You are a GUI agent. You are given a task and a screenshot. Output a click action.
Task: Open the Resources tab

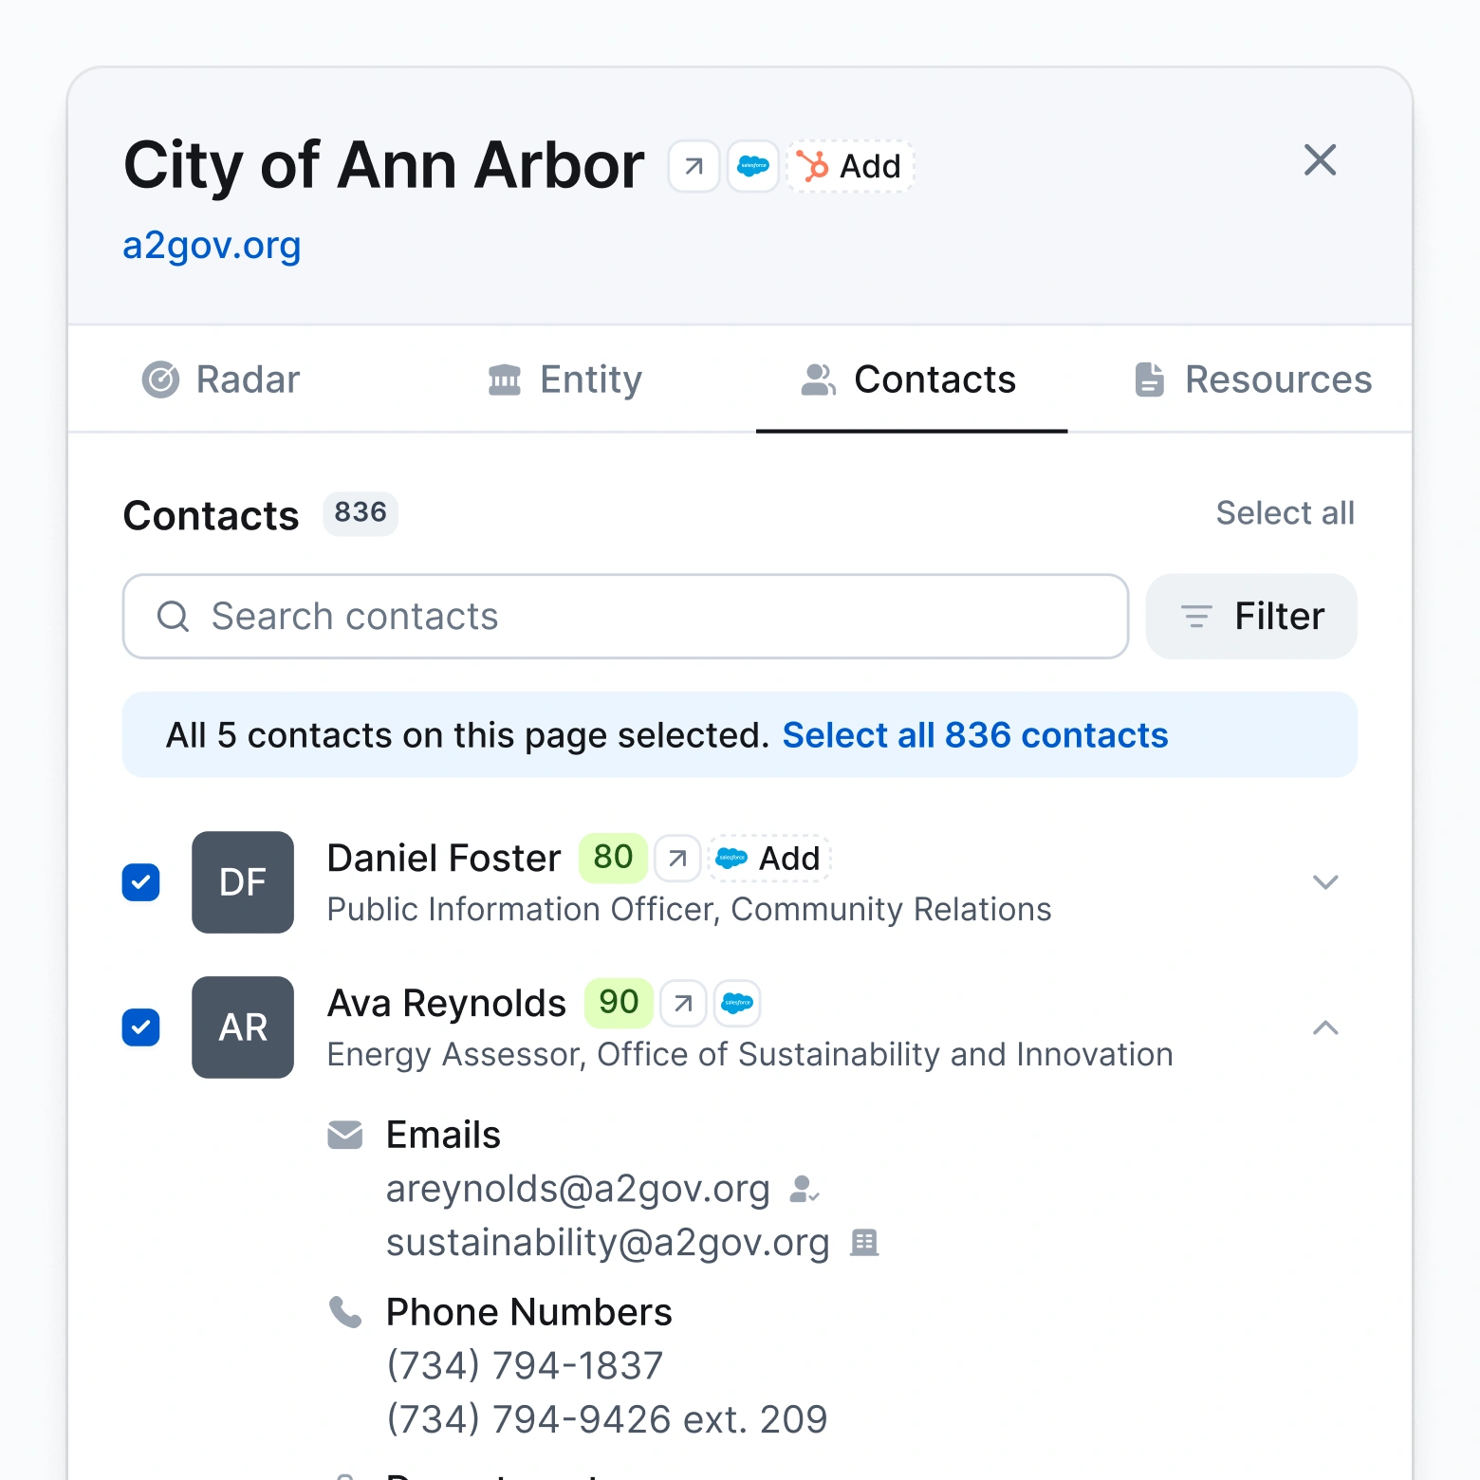point(1250,379)
